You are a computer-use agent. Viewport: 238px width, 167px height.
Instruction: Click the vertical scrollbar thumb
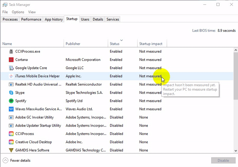tap(236, 76)
